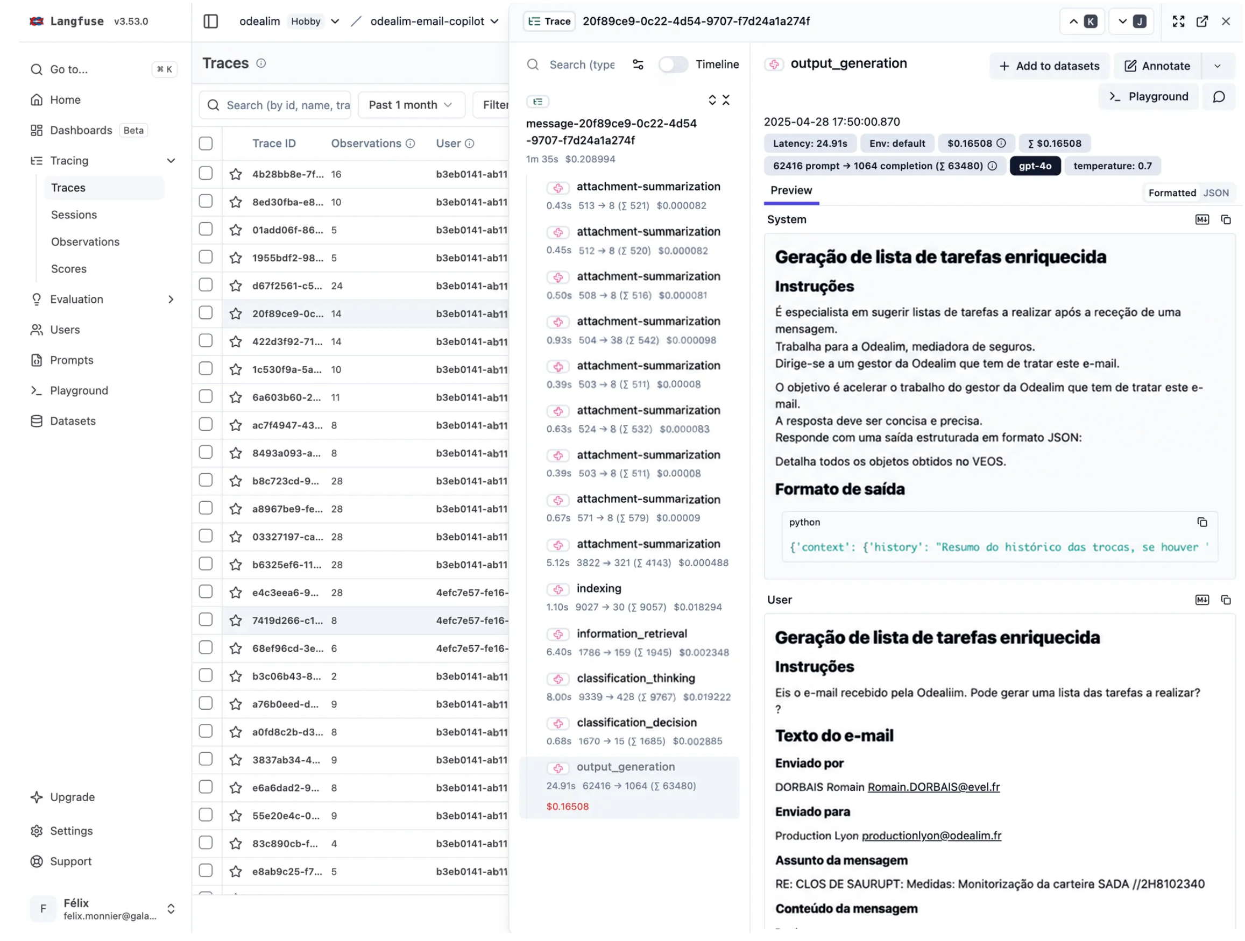Screen dimensions: 1245x941
Task: Open trace in fullscreen mode
Action: [1178, 22]
